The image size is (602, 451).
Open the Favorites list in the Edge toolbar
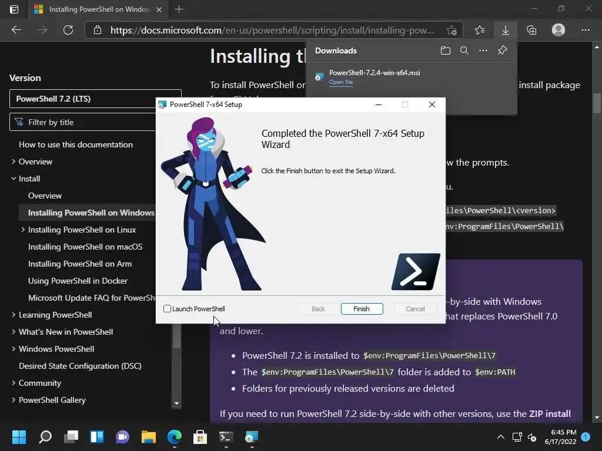click(480, 30)
